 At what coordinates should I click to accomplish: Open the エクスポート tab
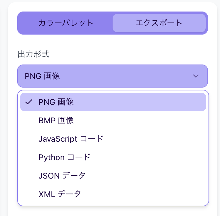[x=159, y=23]
